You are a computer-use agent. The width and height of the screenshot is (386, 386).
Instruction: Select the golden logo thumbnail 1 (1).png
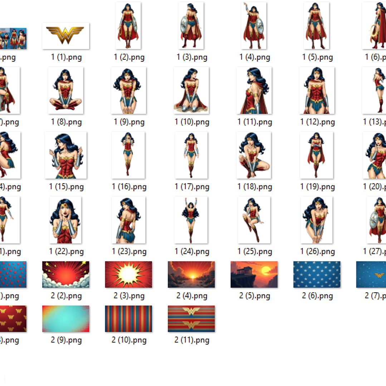(66, 36)
